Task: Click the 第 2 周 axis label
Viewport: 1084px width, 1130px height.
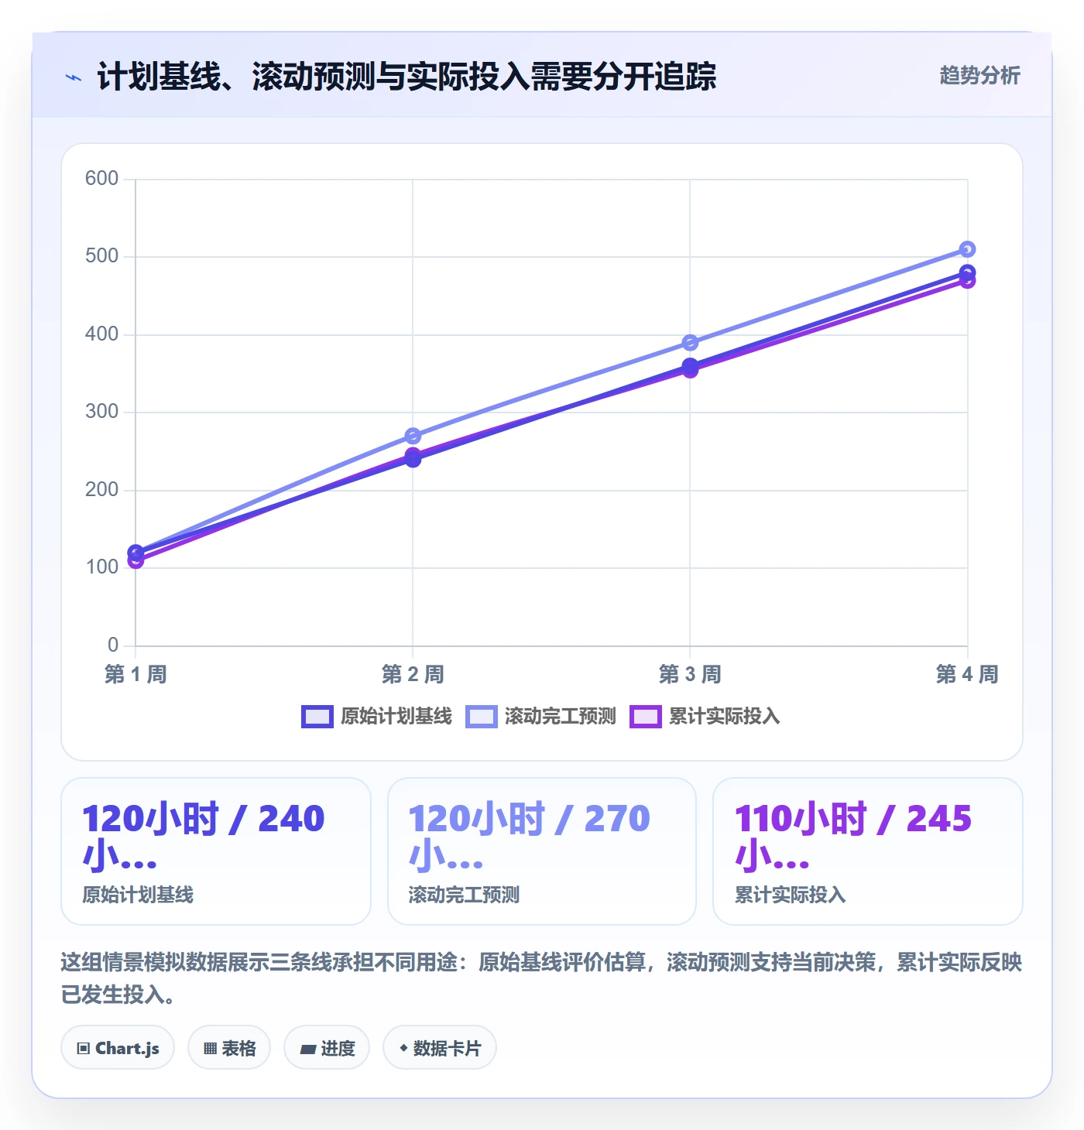Action: (x=413, y=674)
